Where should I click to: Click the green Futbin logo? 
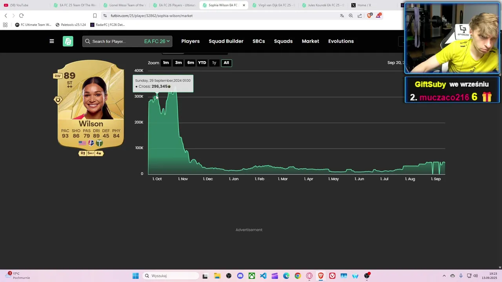pyautogui.click(x=68, y=41)
